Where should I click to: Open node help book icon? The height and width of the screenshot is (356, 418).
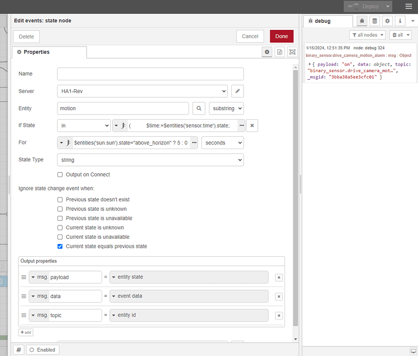pos(19,350)
